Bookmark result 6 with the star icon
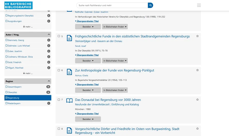Viewport: 229px width, 136px height. pos(198,70)
